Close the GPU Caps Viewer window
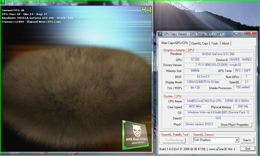Viewport: 260px width, 156px height. click(x=251, y=33)
